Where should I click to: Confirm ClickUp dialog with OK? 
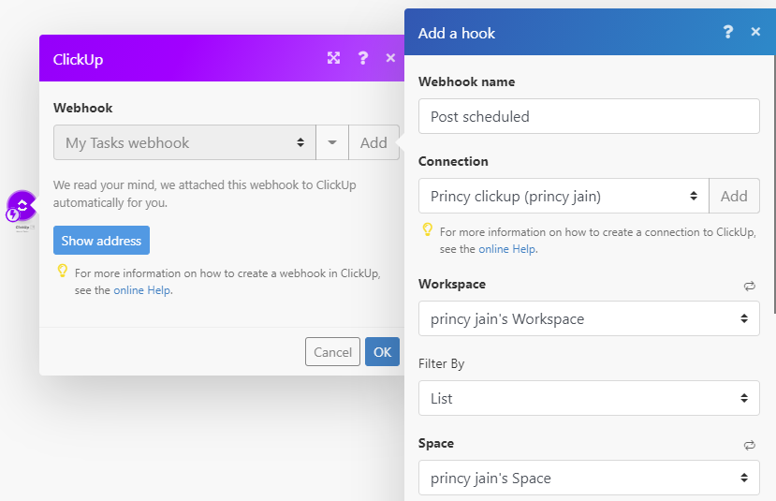coord(382,352)
